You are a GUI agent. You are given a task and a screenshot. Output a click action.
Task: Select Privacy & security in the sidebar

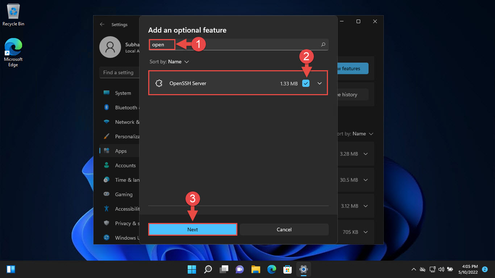coord(107,223)
